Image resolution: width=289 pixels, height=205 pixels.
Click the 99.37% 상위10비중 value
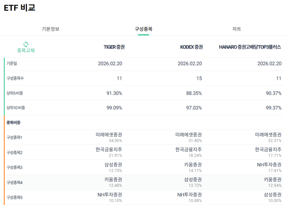(274, 108)
